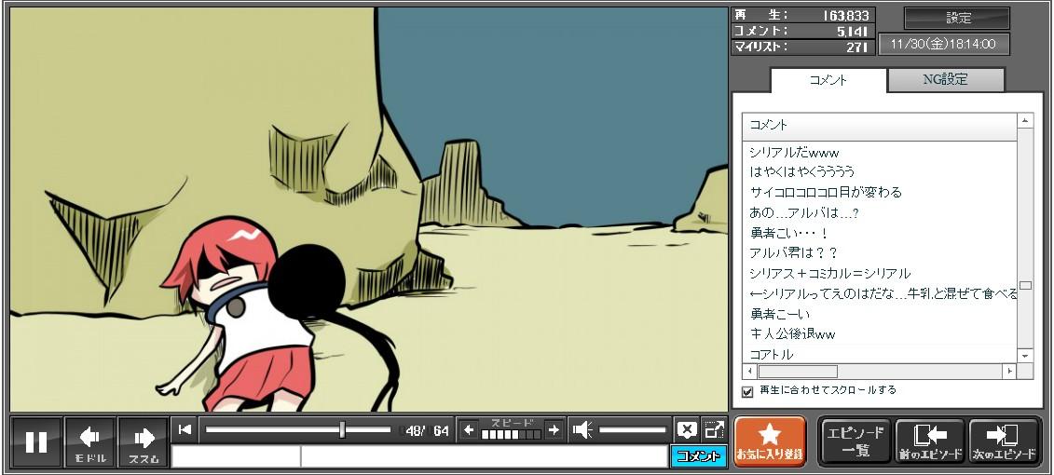Submit comment with blue コメント button
This screenshot has width=1054, height=475.
pos(698,456)
